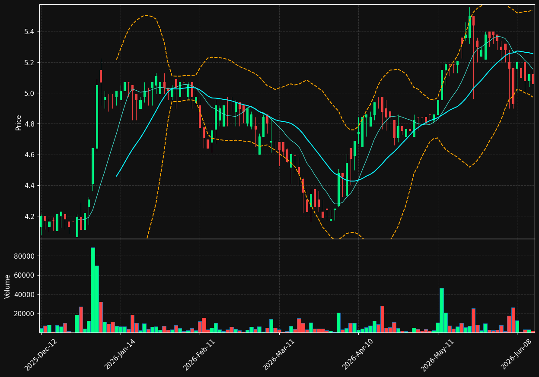Click the 4.4 price tick label
Image resolution: width=539 pixels, height=377 pixels.
(x=29, y=186)
